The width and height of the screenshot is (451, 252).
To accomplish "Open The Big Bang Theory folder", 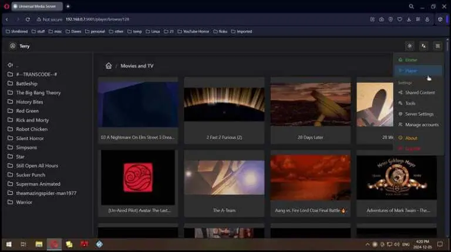I will [38, 93].
